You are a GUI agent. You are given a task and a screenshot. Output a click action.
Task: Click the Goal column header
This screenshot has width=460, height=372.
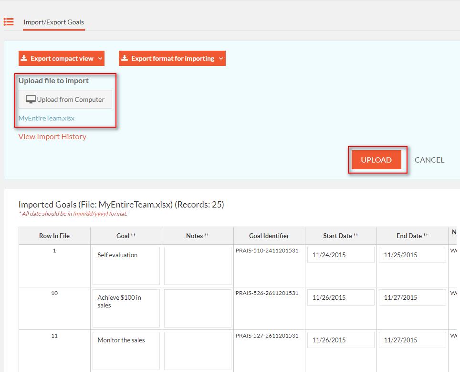pyautogui.click(x=126, y=236)
